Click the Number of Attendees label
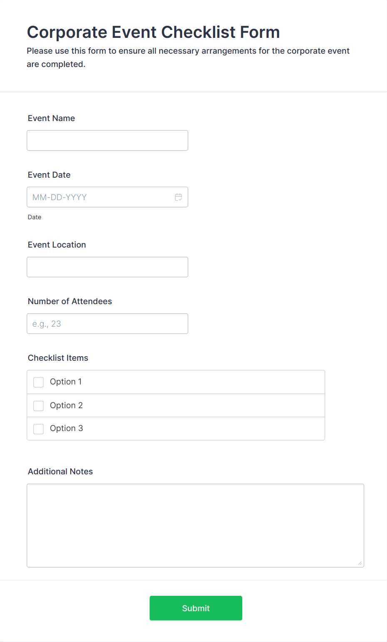The image size is (387, 642). [70, 301]
